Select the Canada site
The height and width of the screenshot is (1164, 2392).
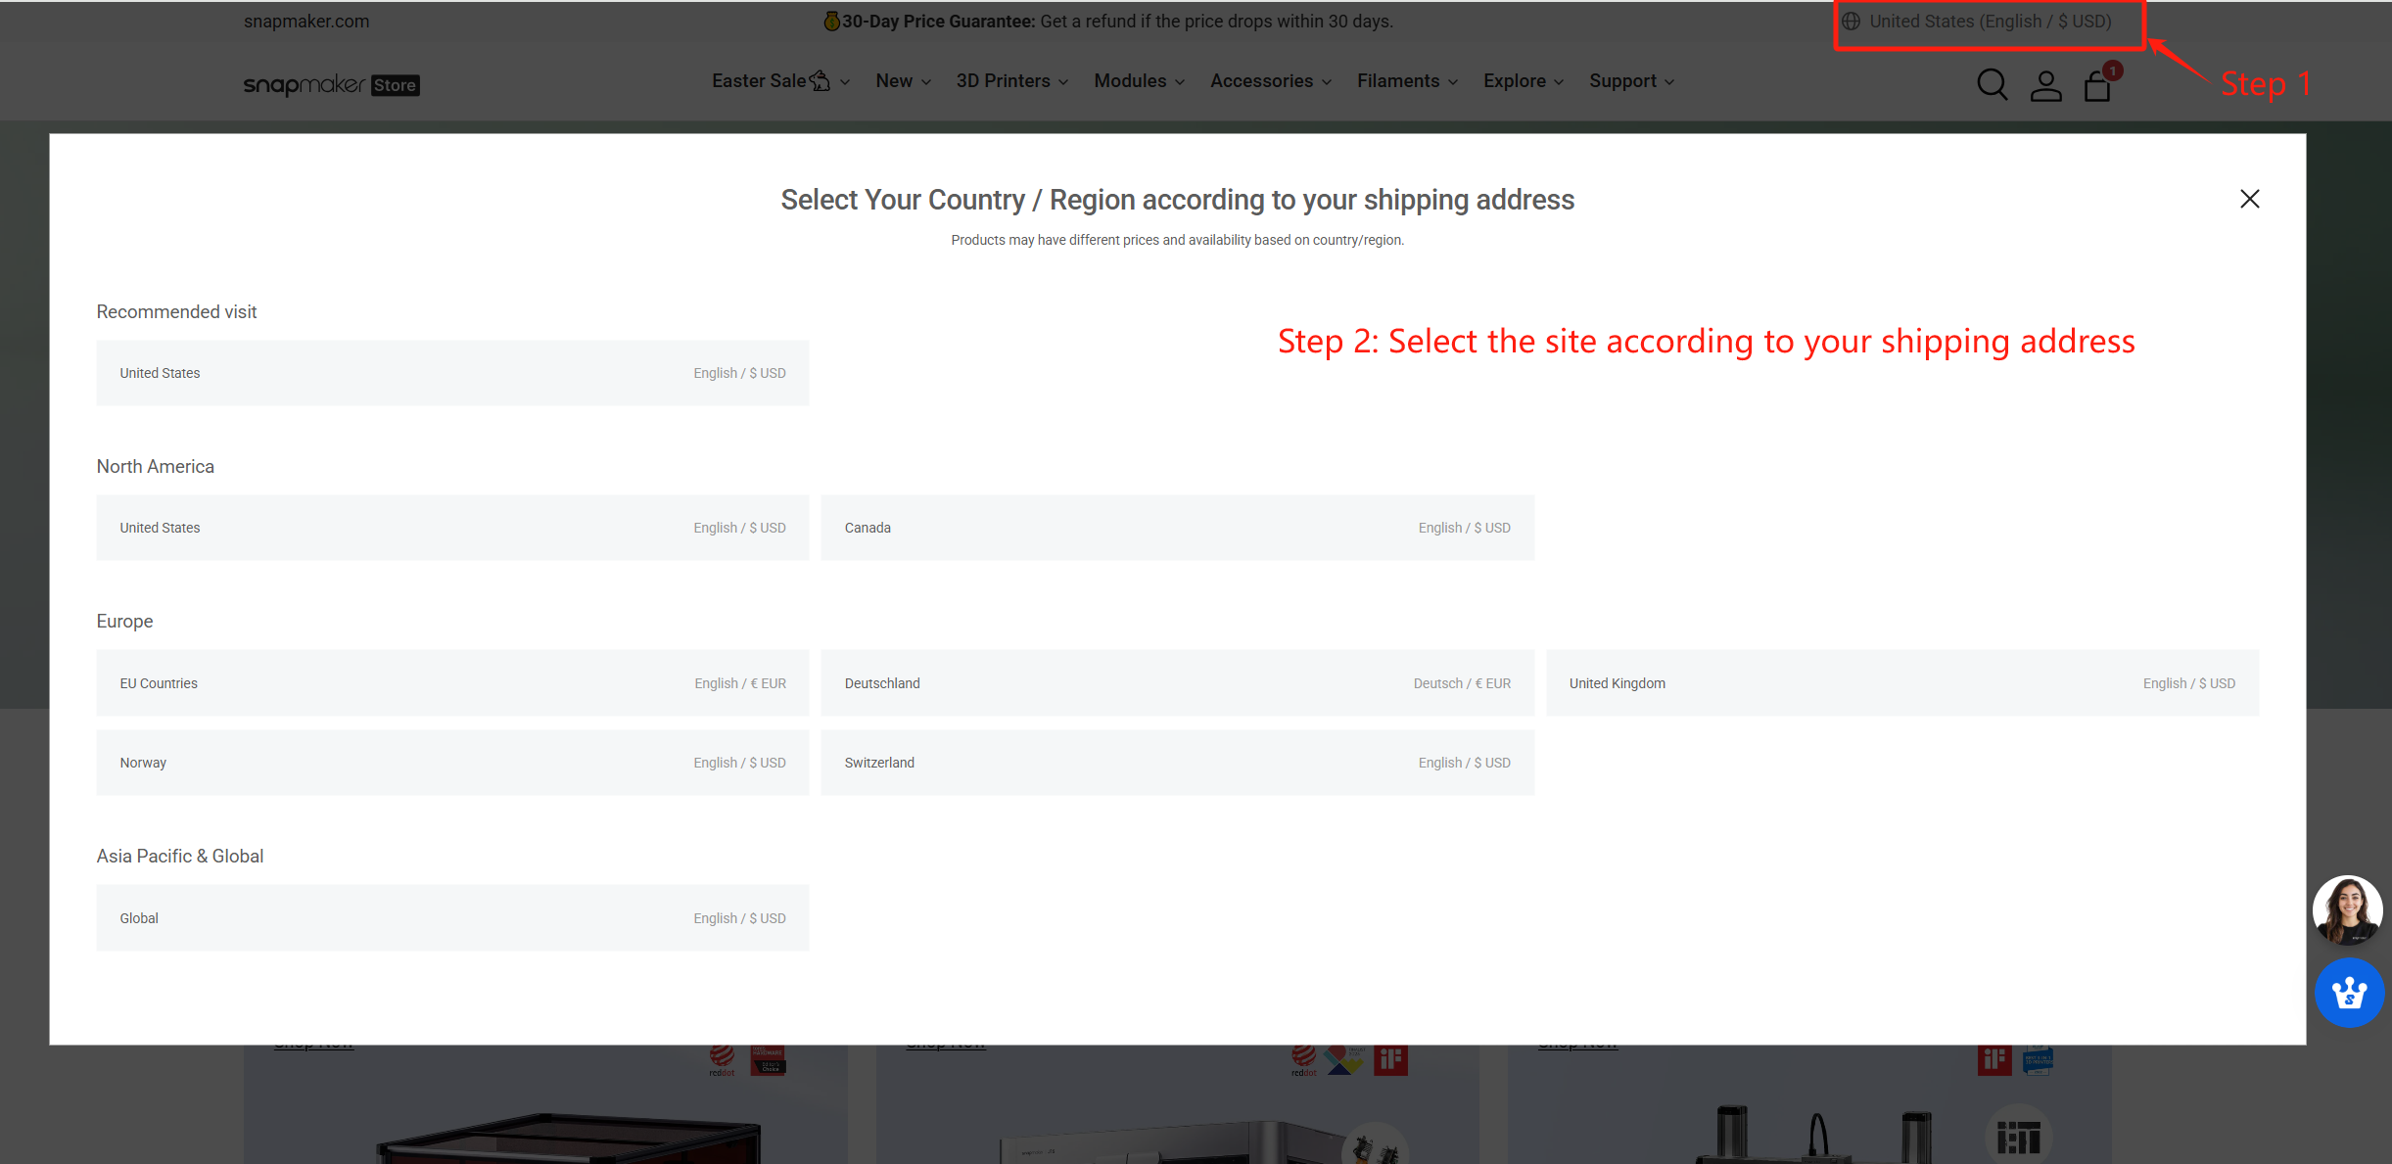click(x=1177, y=528)
